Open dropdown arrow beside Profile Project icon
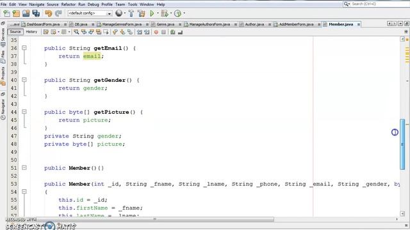This screenshot has height=230, width=410. pyautogui.click(x=184, y=13)
